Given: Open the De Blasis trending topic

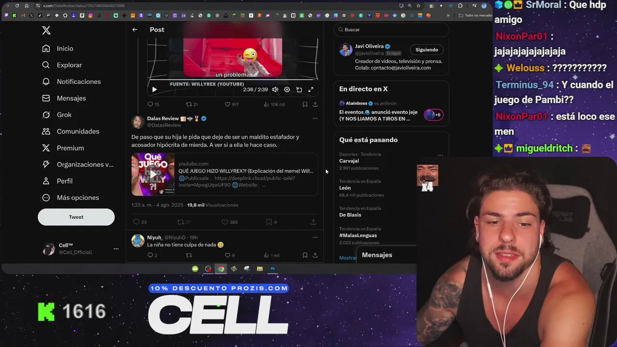Looking at the screenshot, I should click(x=350, y=215).
